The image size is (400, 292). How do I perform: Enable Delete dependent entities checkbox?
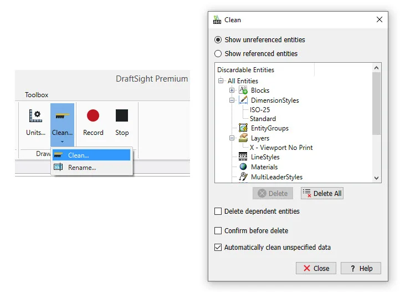218,211
